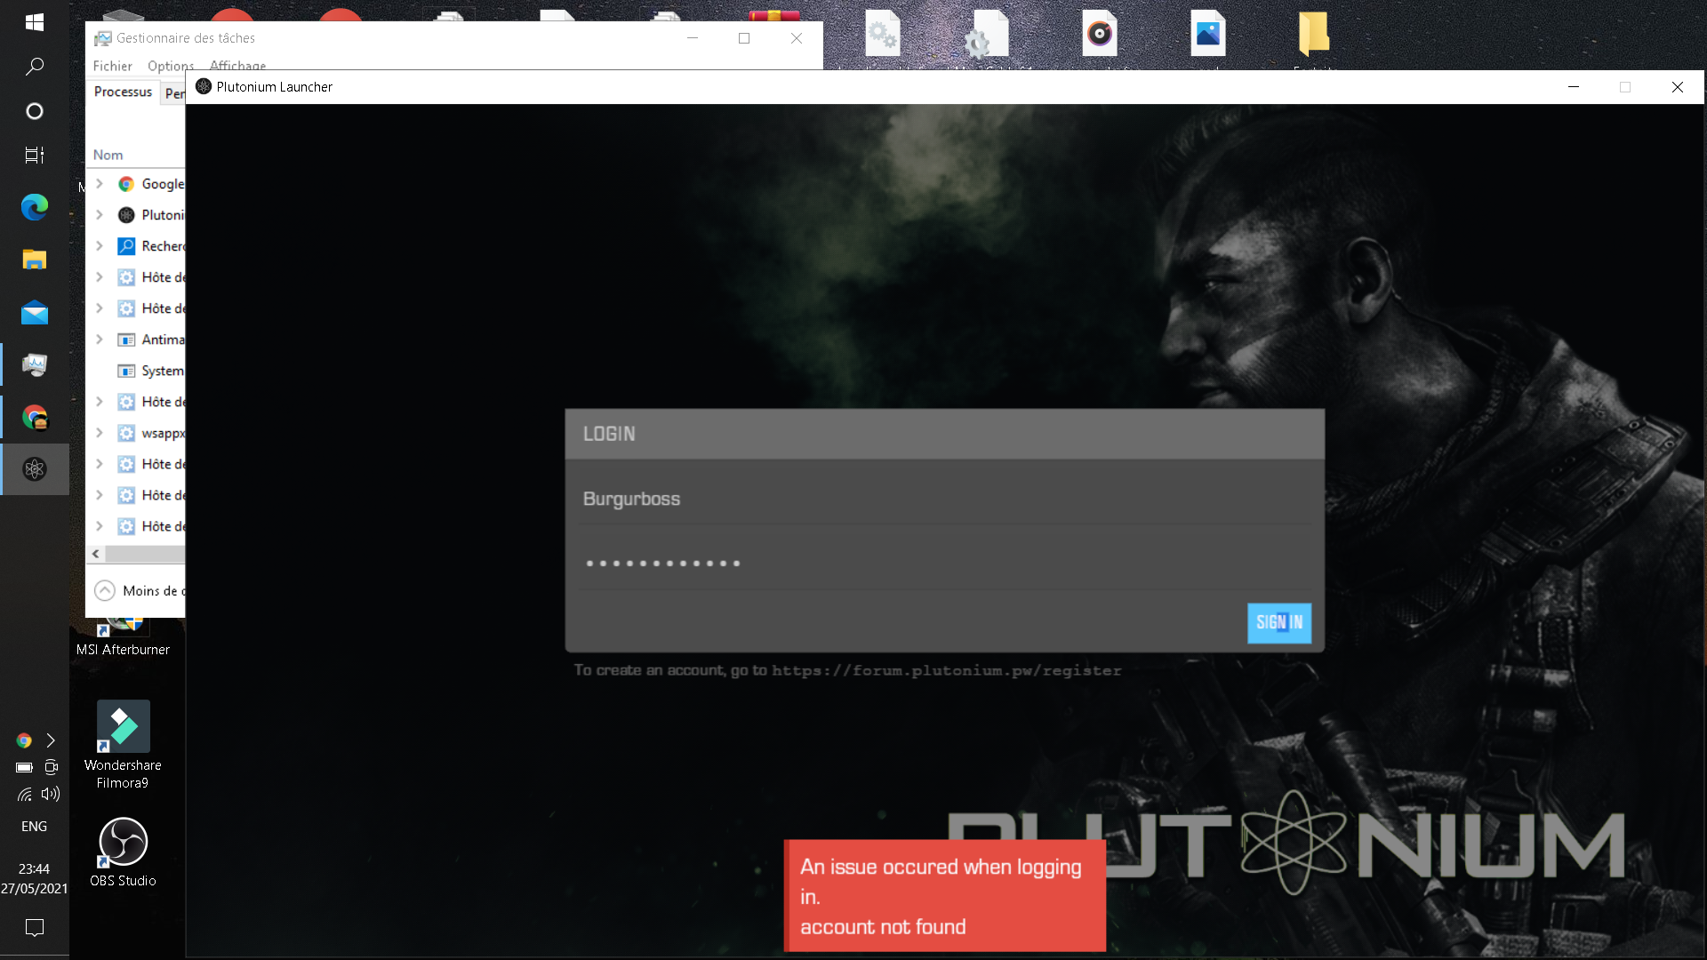Open Options menu in Task Manager
The height and width of the screenshot is (960, 1707).
coord(171,66)
